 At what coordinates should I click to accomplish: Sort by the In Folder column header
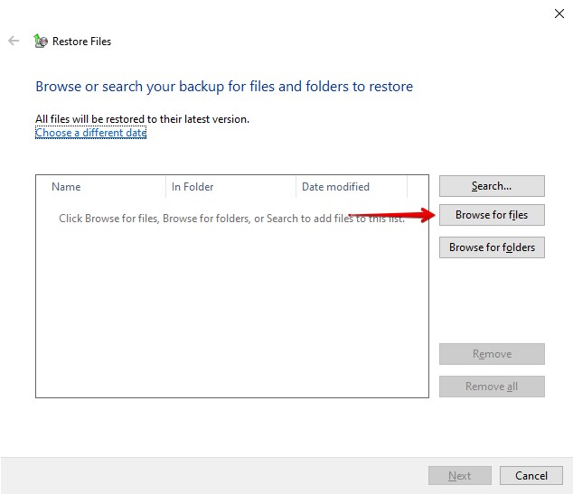230,187
